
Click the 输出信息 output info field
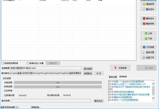[51, 101]
